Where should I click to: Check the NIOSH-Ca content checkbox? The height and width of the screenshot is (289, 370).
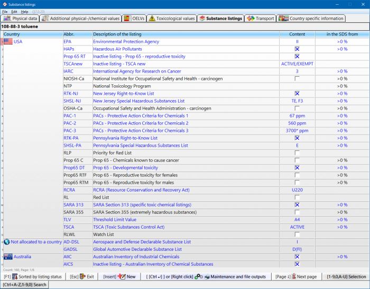[297, 78]
